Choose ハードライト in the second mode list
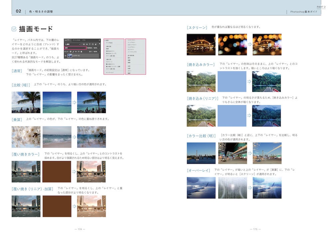333x235 pixels. 132,43
